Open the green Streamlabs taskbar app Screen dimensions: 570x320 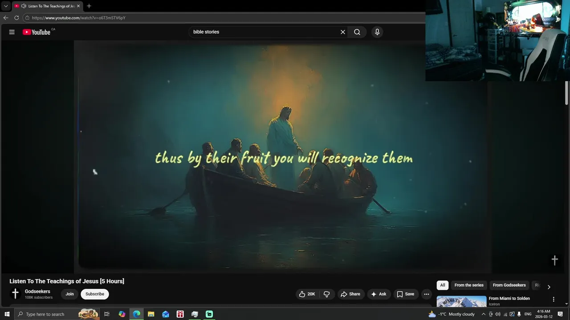click(x=209, y=314)
